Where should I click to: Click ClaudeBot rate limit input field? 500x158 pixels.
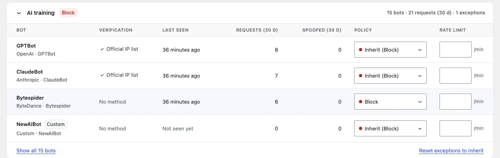click(x=456, y=76)
